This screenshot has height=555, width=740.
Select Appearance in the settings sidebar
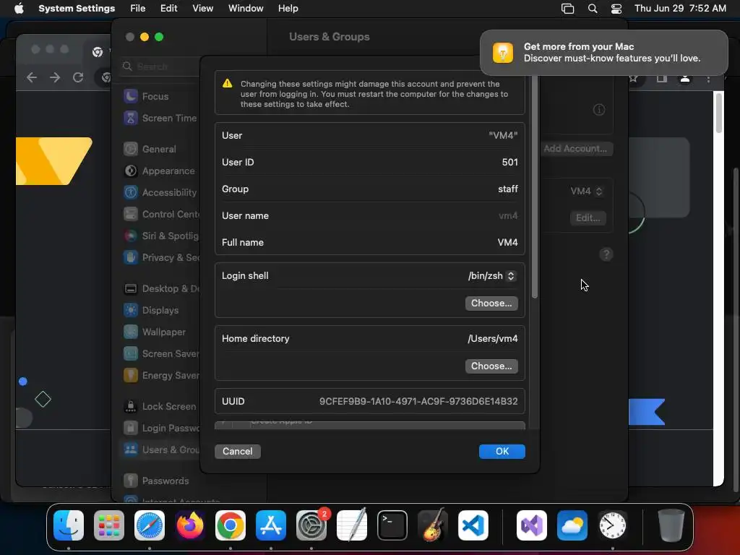[160, 171]
